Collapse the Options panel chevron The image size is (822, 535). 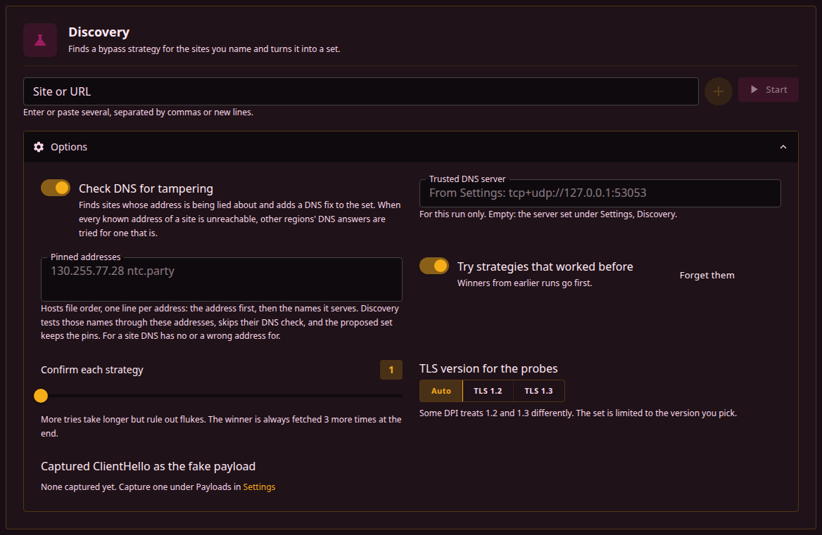click(783, 147)
